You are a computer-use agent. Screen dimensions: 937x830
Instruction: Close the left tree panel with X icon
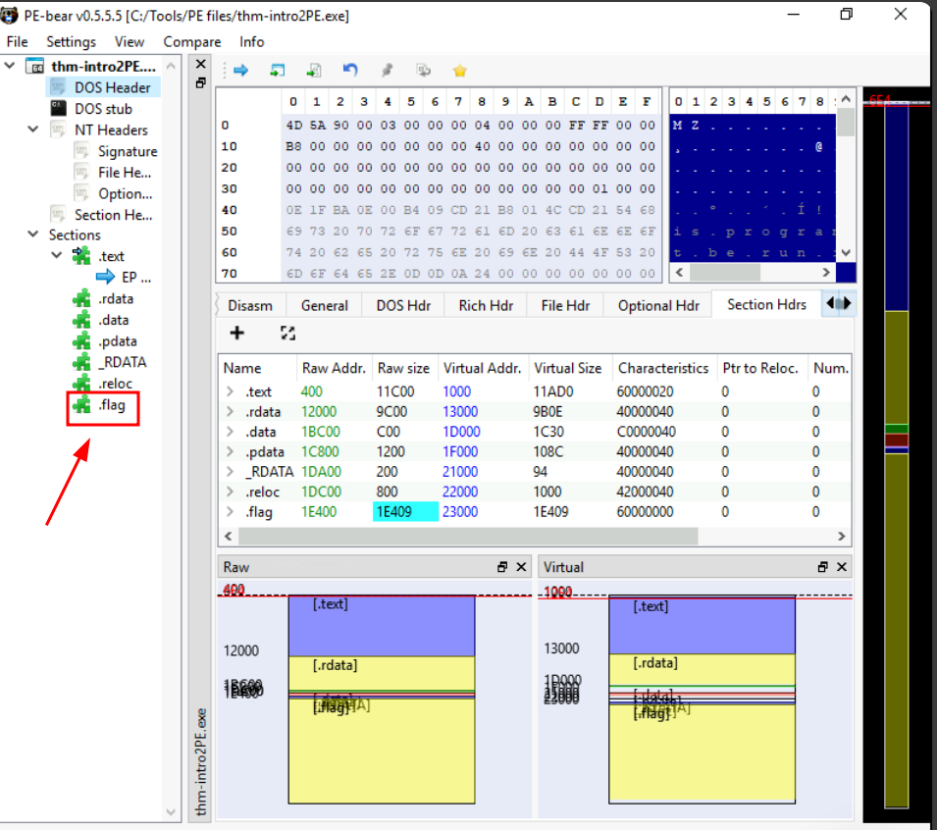coord(201,64)
